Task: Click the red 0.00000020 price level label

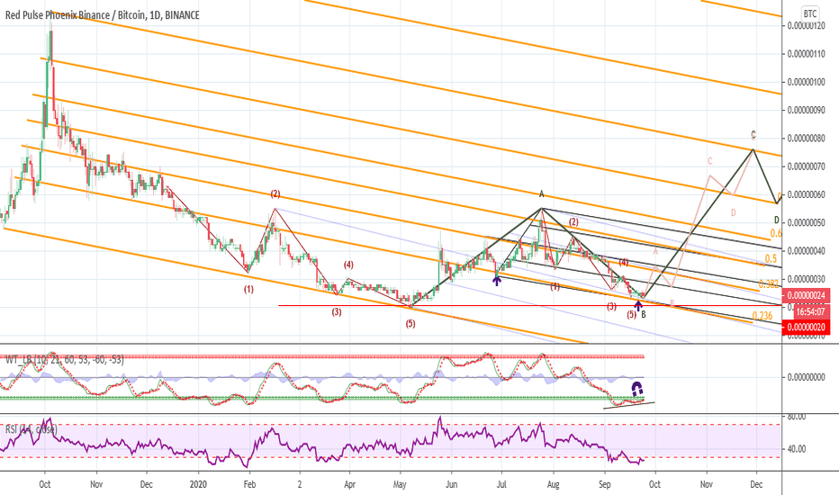Action: [806, 327]
